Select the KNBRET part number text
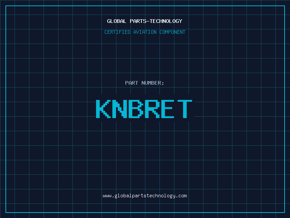This screenshot has height=218, width=290. pos(144,109)
